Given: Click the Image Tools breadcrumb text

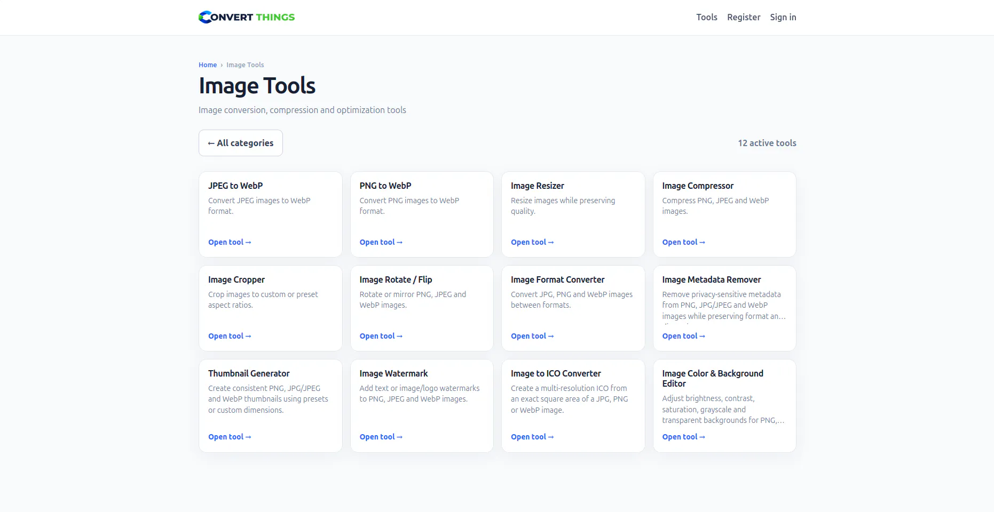Looking at the screenshot, I should point(245,65).
